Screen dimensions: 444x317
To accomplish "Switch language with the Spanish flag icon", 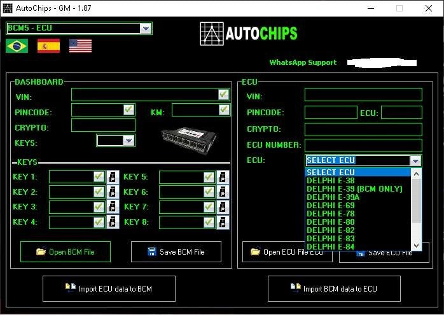I will (x=48, y=46).
